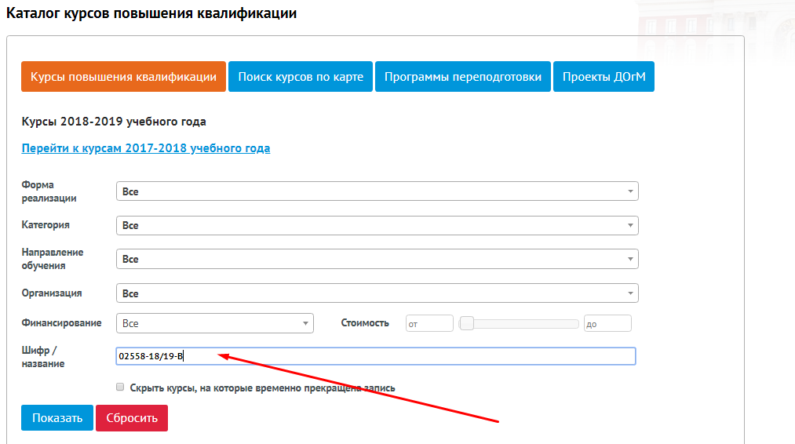This screenshot has height=444, width=795.
Task: Grab the Стоимость slider handle
Action: click(x=466, y=323)
